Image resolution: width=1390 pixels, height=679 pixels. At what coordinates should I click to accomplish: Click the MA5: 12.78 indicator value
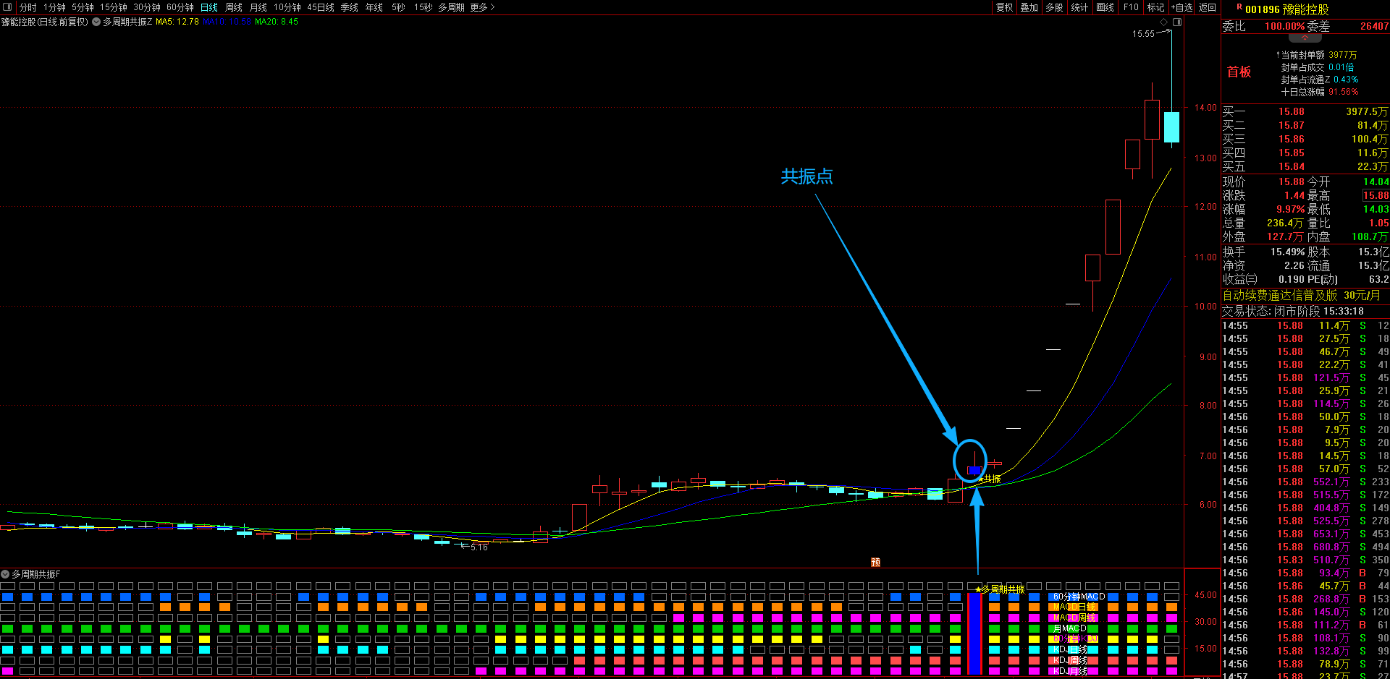[177, 22]
